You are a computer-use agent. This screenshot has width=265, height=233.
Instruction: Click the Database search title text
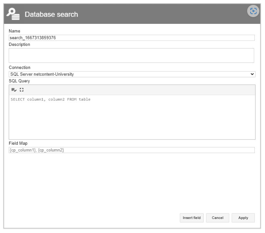click(x=52, y=14)
